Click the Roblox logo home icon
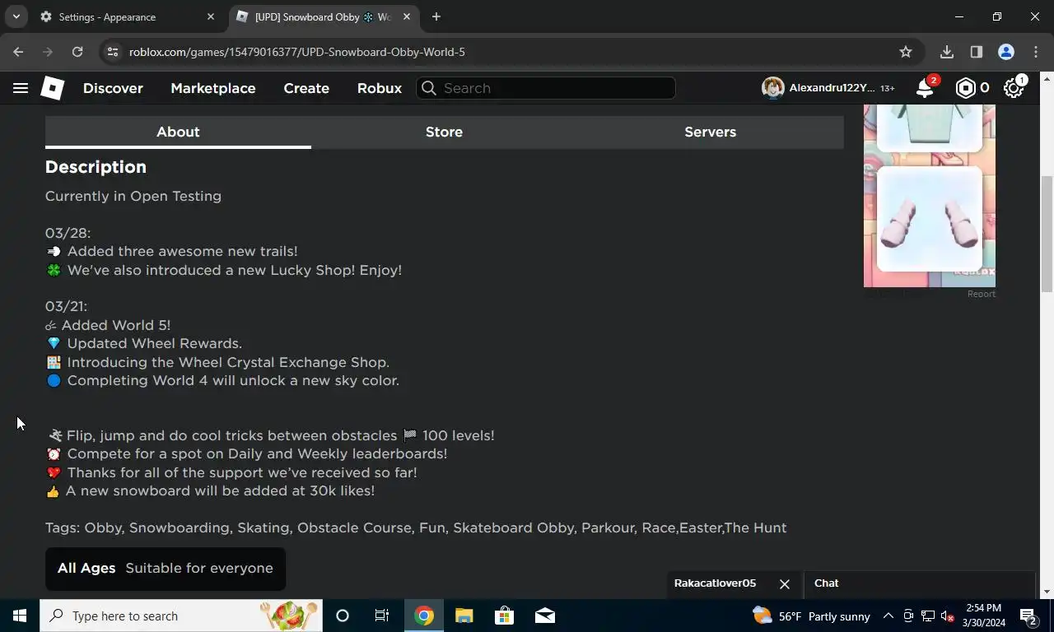 coord(52,88)
